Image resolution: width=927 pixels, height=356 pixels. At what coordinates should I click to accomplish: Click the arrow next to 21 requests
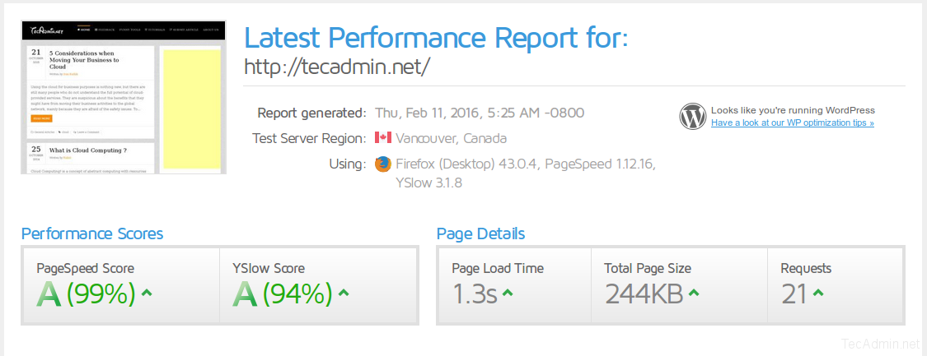(817, 292)
